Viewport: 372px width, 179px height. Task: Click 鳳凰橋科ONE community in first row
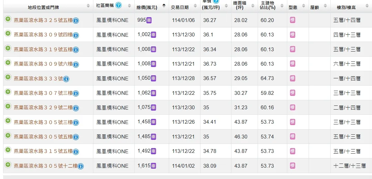112,20
